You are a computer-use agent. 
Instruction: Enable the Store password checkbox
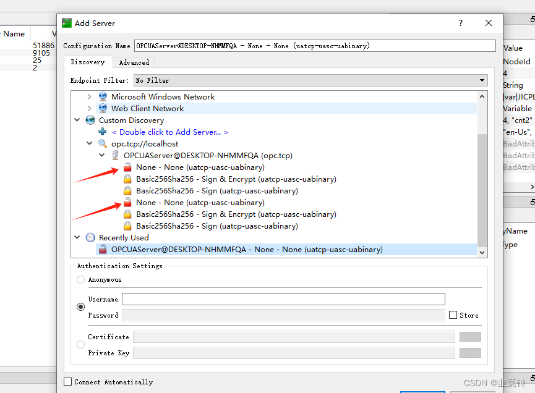[x=453, y=315]
